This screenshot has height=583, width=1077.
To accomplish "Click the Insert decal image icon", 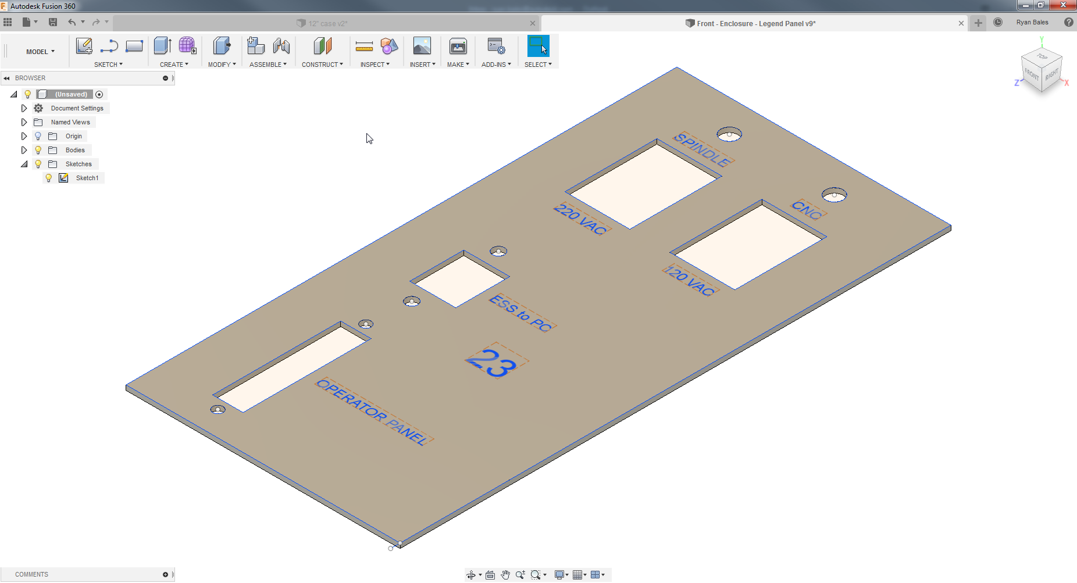I will pyautogui.click(x=422, y=46).
